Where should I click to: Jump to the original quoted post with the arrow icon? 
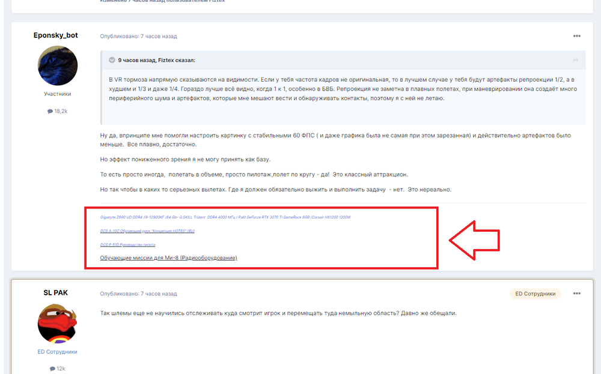click(575, 61)
